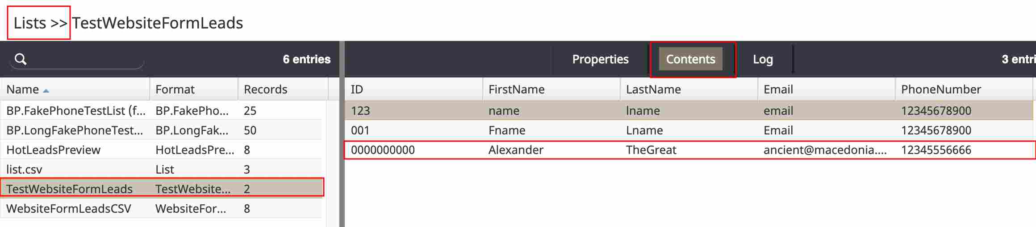This screenshot has height=227, width=1036.
Task: Click the search magnifier icon
Action: [21, 59]
